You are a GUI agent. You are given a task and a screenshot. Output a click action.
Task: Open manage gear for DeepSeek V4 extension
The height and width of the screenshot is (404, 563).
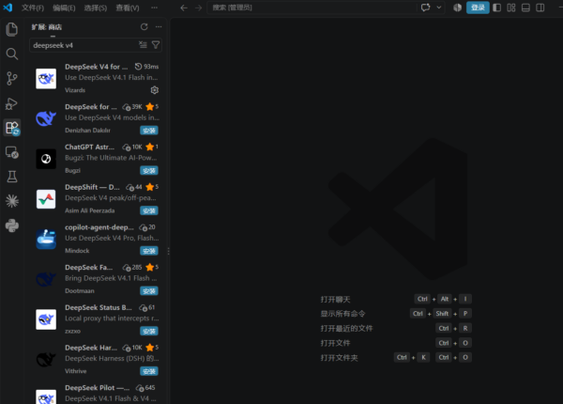(155, 90)
